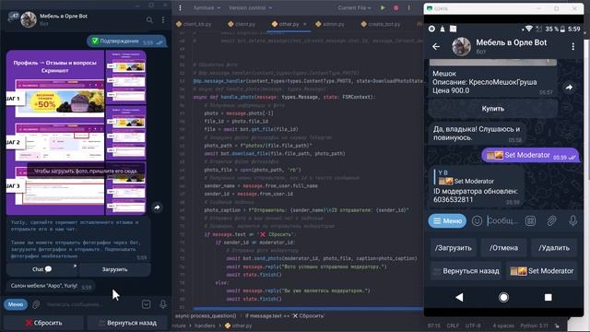Close the other.py tab

point(304,24)
